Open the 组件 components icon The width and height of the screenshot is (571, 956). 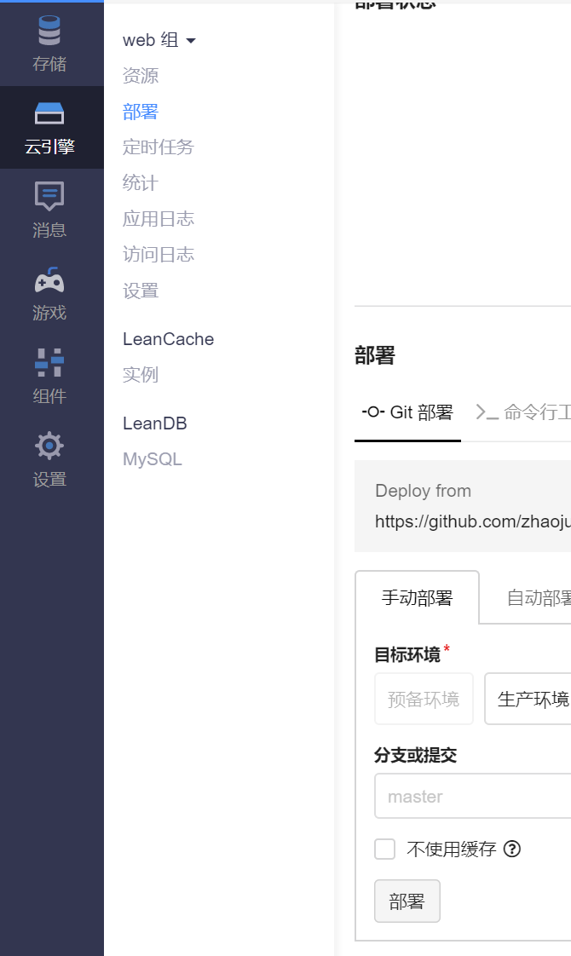point(49,362)
